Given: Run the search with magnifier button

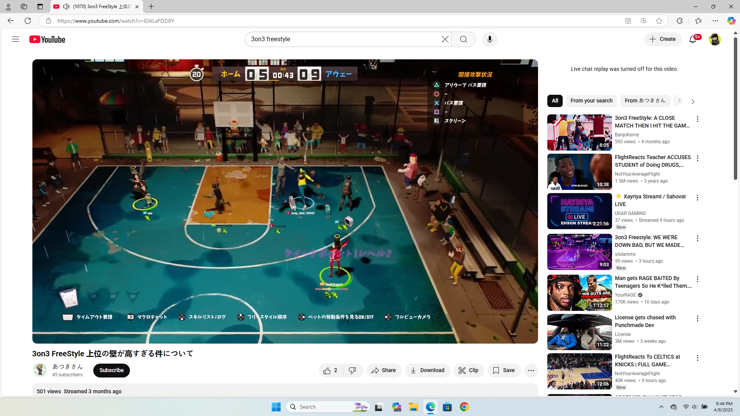Looking at the screenshot, I should click(464, 39).
